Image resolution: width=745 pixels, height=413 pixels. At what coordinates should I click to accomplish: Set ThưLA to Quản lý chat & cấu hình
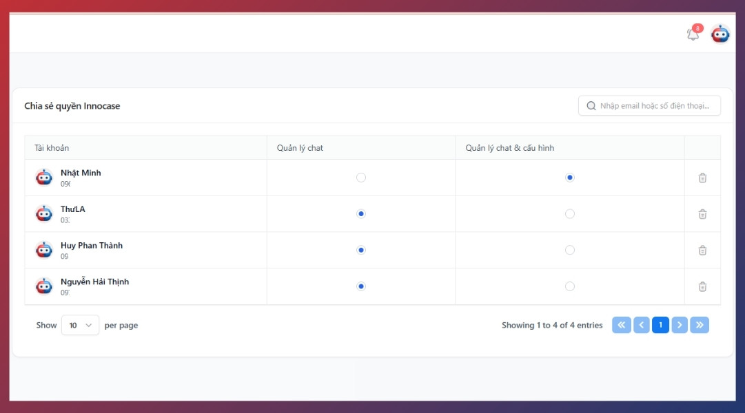569,214
